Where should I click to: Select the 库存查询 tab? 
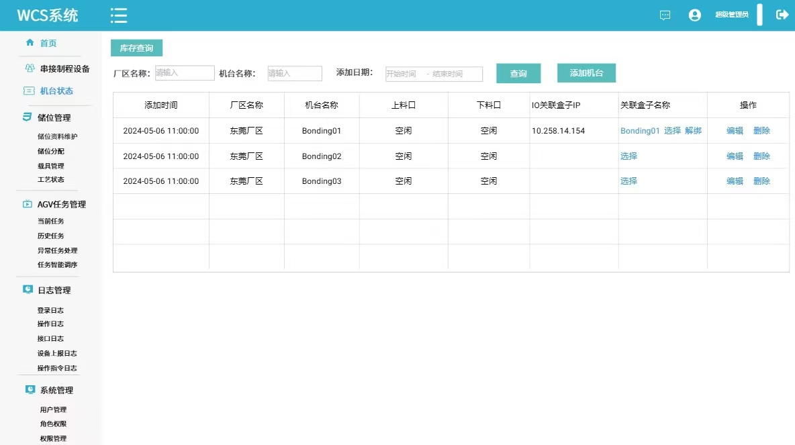click(136, 48)
